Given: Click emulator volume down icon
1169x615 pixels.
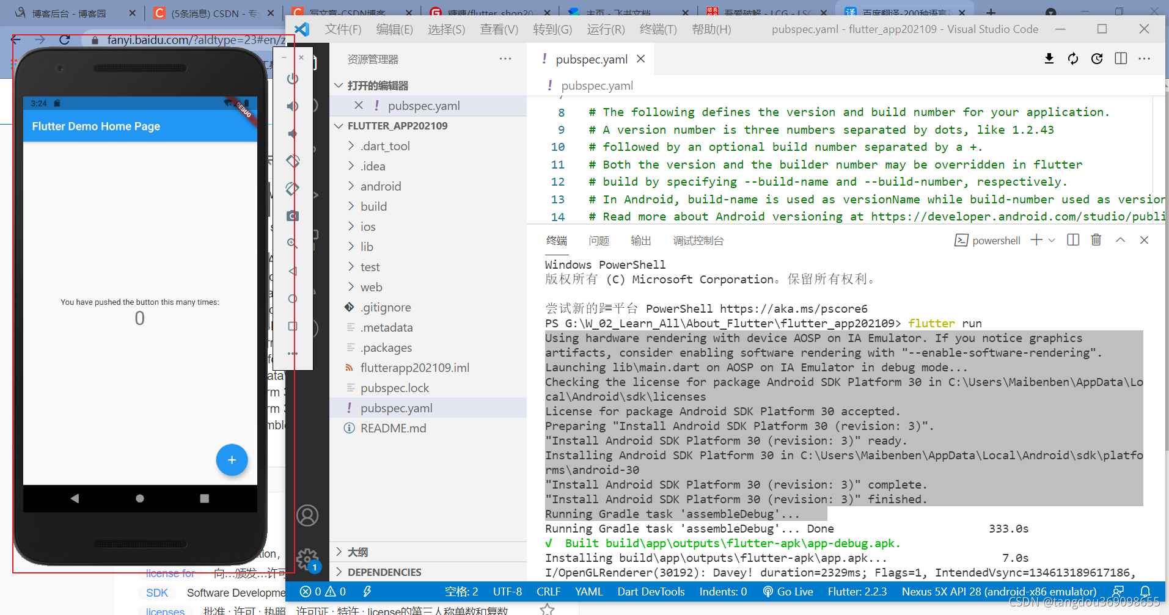Looking at the screenshot, I should pos(293,134).
